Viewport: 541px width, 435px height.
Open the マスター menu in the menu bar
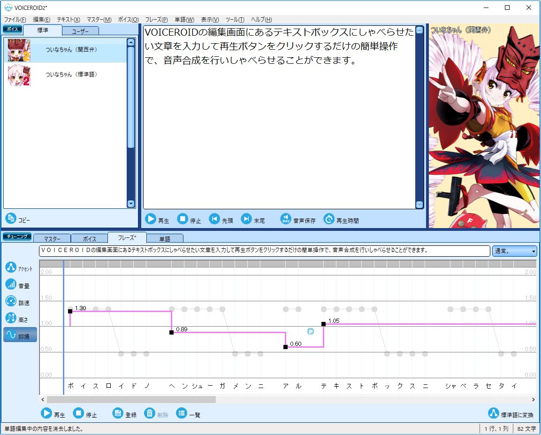point(99,20)
